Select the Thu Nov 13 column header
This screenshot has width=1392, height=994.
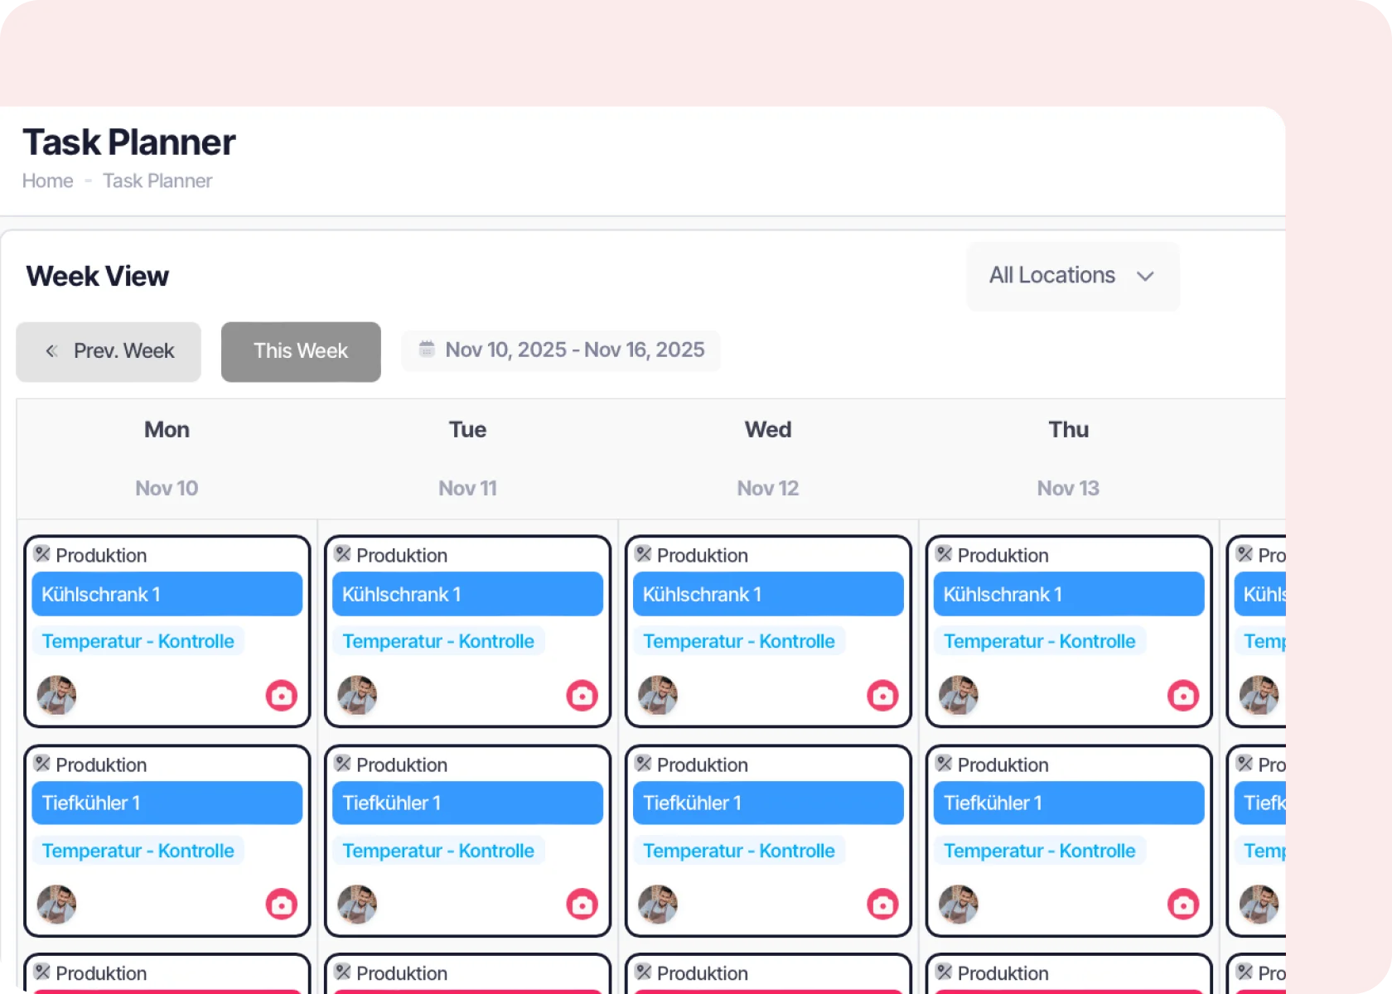(x=1068, y=459)
